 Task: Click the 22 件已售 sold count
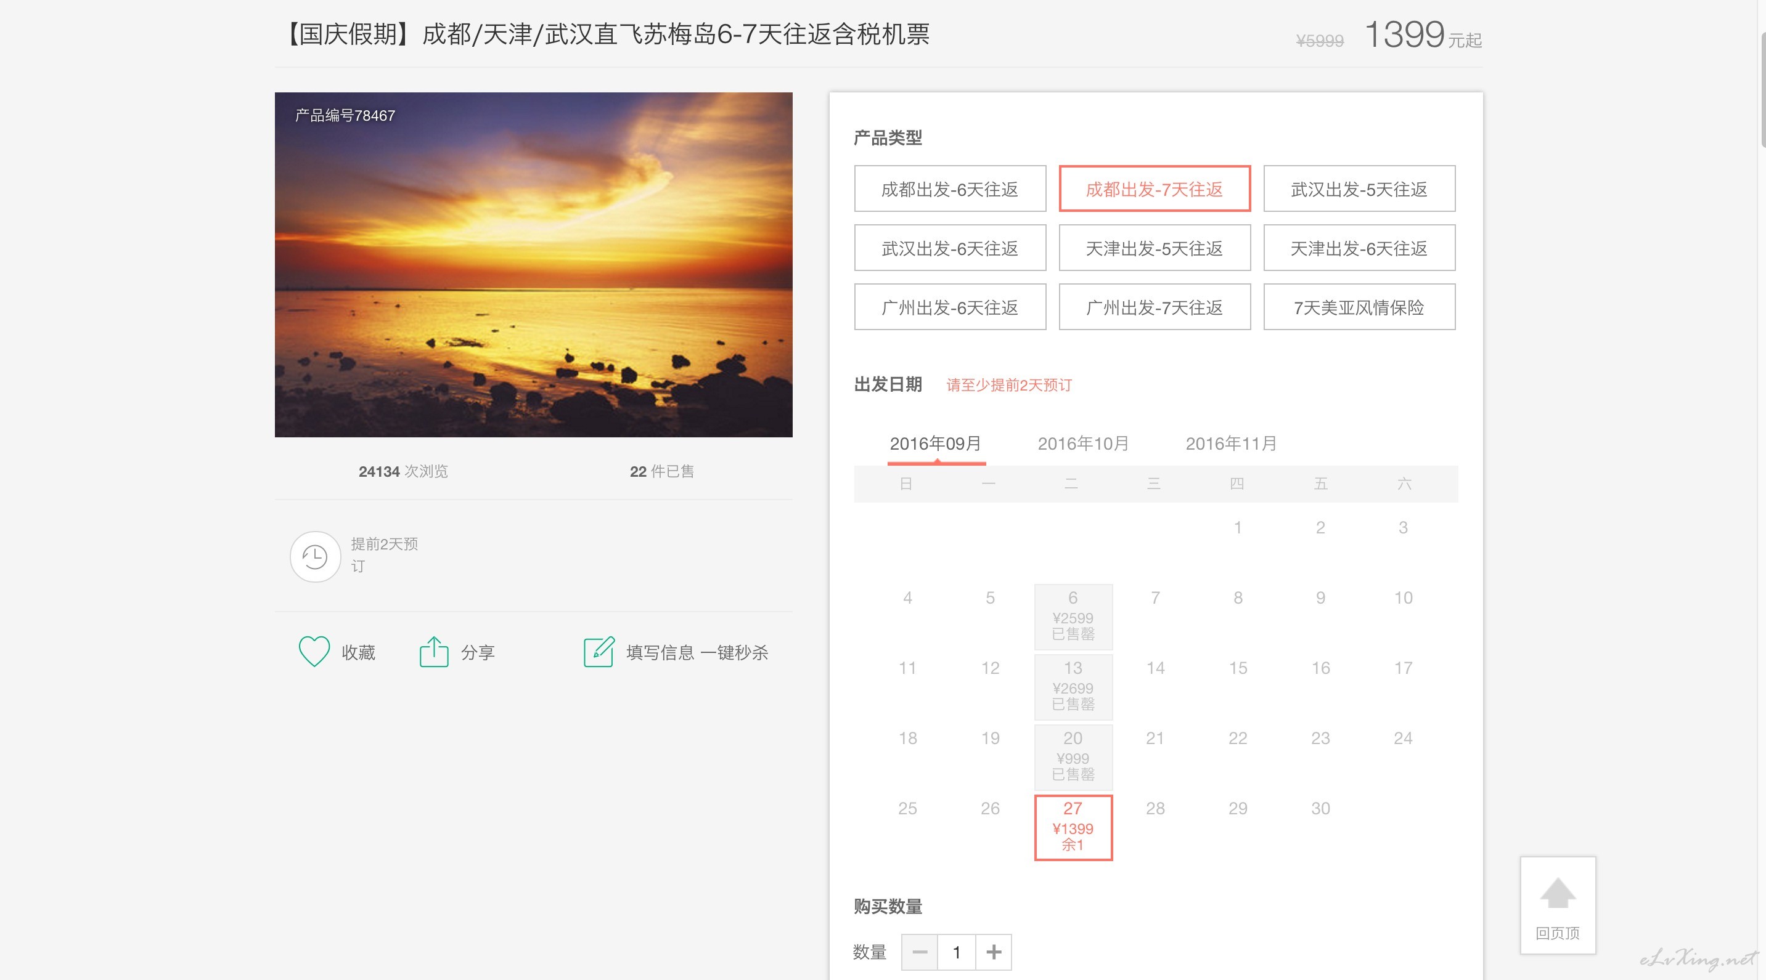pyautogui.click(x=661, y=471)
